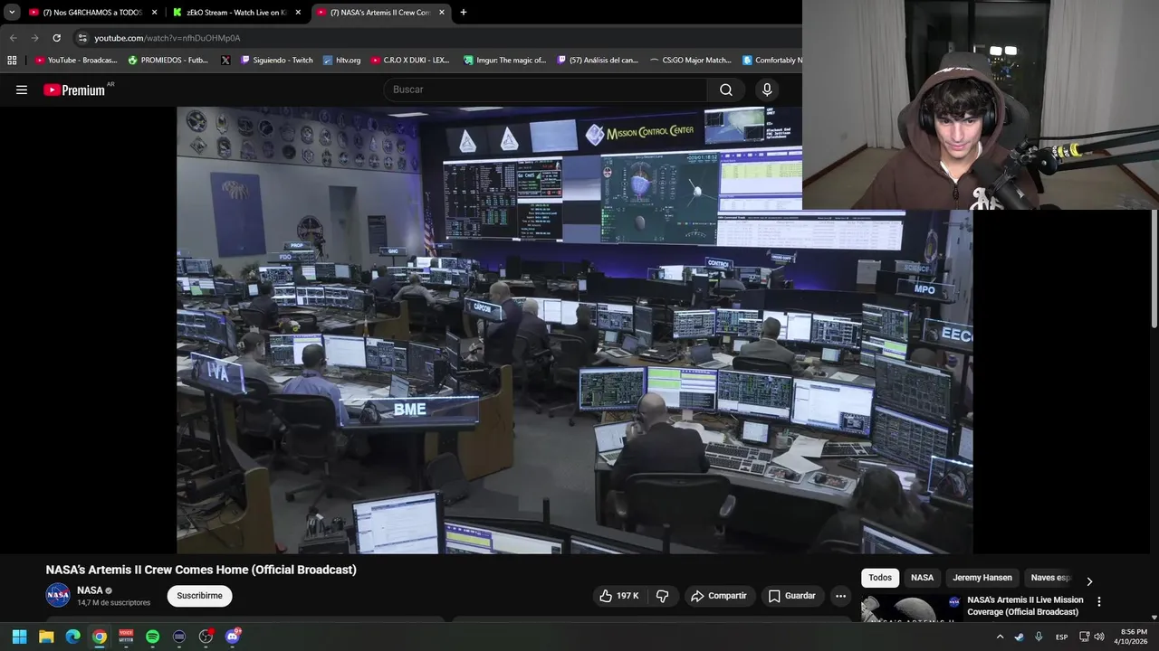Show more topic chips with right chevron
This screenshot has width=1159, height=651.
(1089, 581)
